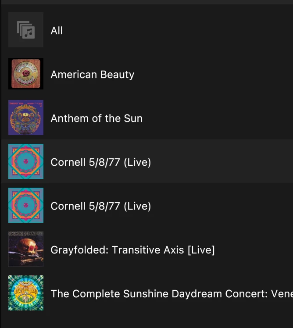
Task: Pick the second "Cornell 5/8/77 (Live)" title
Action: pos(100,206)
